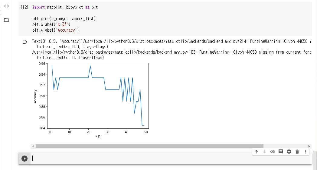Click the clear output icon beside the output
This screenshot has height=170, width=317.
pyautogui.click(x=25, y=42)
